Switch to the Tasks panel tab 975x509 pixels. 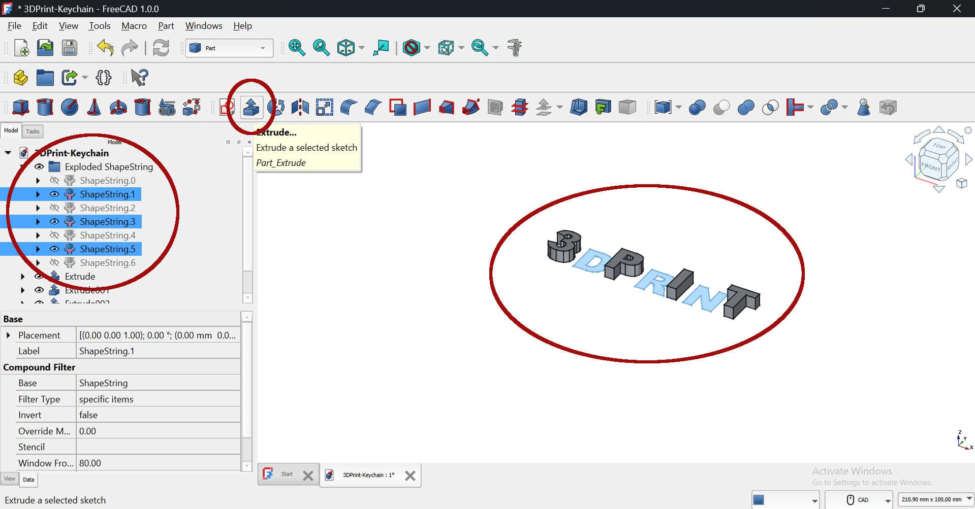coord(33,131)
